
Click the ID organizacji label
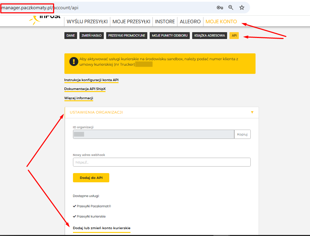[83, 127]
